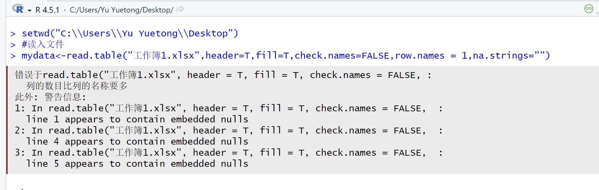Click warning 1 In read.table line

[x=229, y=108]
